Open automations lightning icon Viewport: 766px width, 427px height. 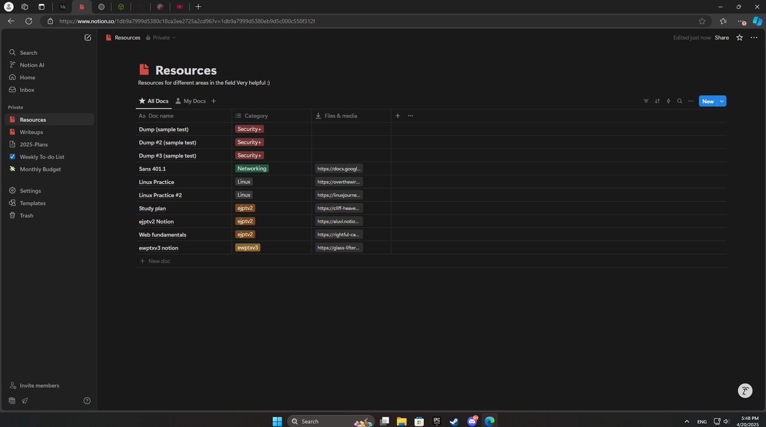[668, 101]
